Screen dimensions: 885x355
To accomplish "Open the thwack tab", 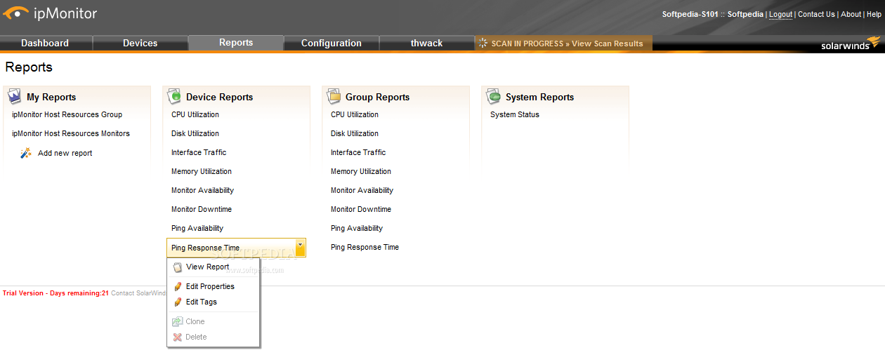I will (427, 43).
